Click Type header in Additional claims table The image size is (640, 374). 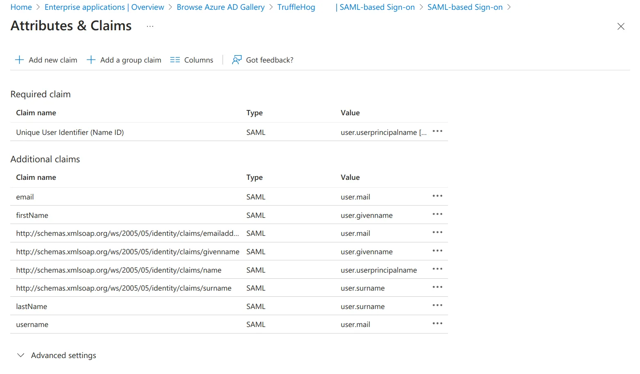254,177
